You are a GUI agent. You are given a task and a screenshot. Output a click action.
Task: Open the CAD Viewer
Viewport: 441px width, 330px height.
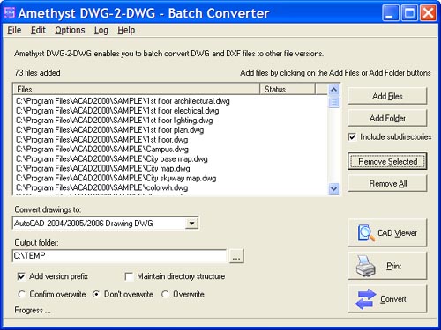pos(387,233)
